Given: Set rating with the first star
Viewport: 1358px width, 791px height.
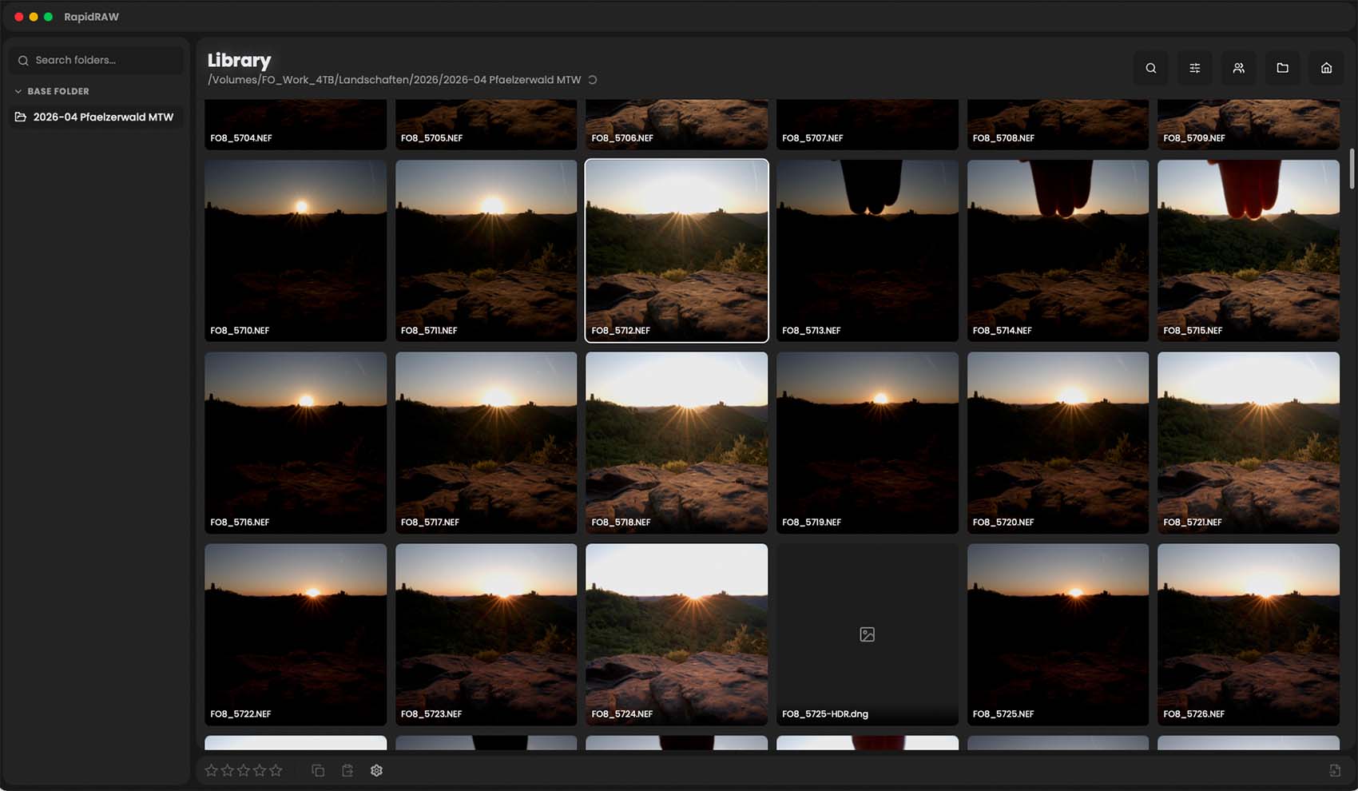Looking at the screenshot, I should tap(211, 770).
